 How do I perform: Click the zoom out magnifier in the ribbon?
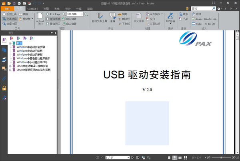point(64,14)
